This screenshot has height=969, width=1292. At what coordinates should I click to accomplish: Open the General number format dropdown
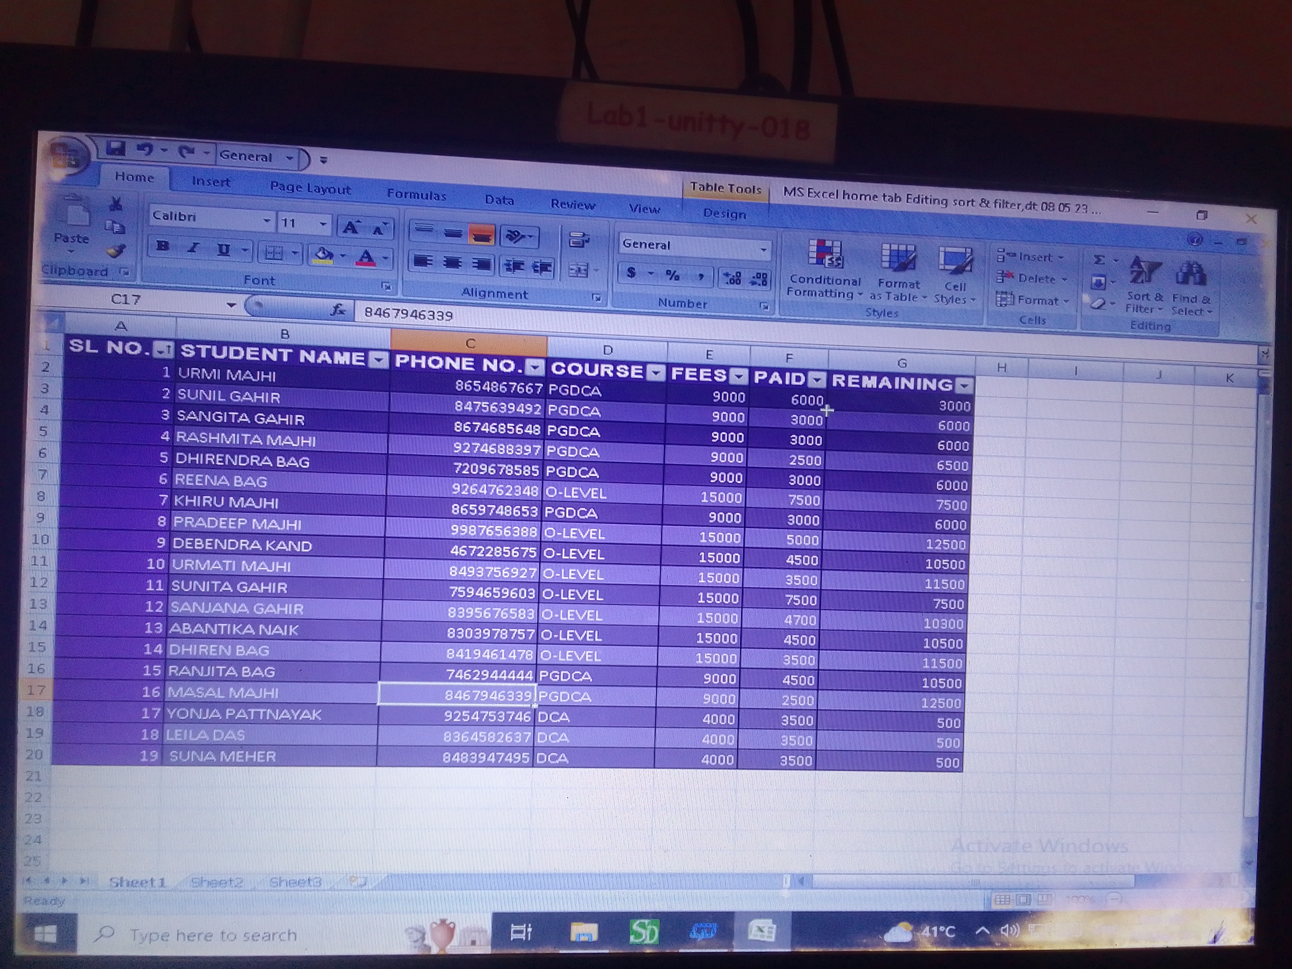click(x=763, y=250)
